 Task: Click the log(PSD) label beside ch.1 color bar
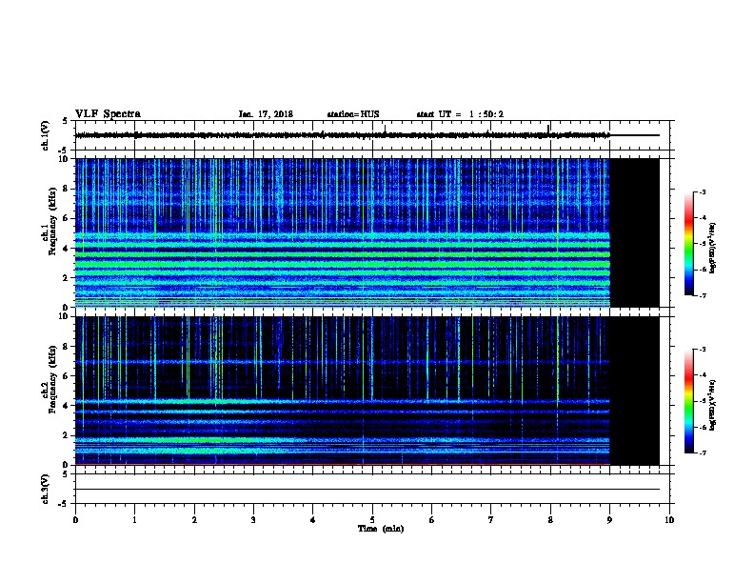coord(713,248)
